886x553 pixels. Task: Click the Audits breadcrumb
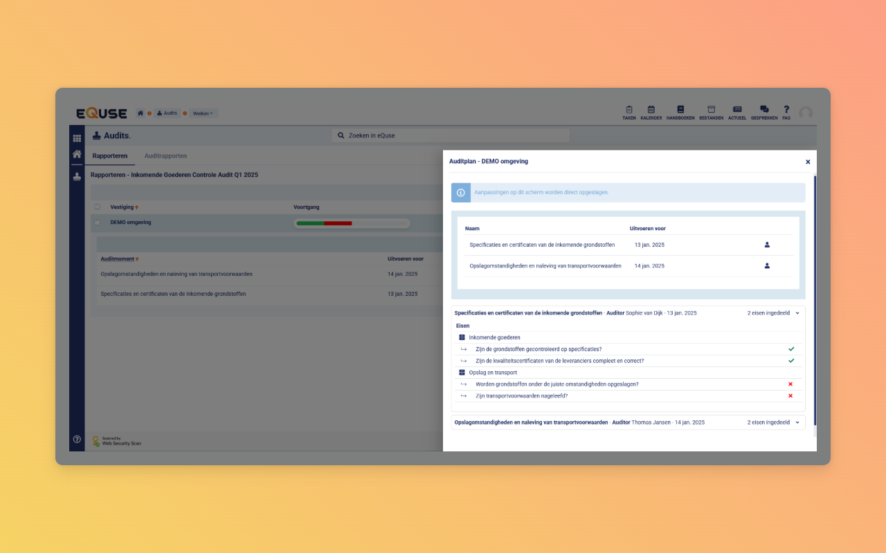coord(167,113)
